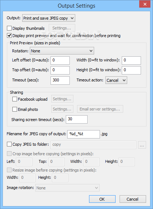
Task: Click the Left offset input field
Action: [x=60, y=60]
